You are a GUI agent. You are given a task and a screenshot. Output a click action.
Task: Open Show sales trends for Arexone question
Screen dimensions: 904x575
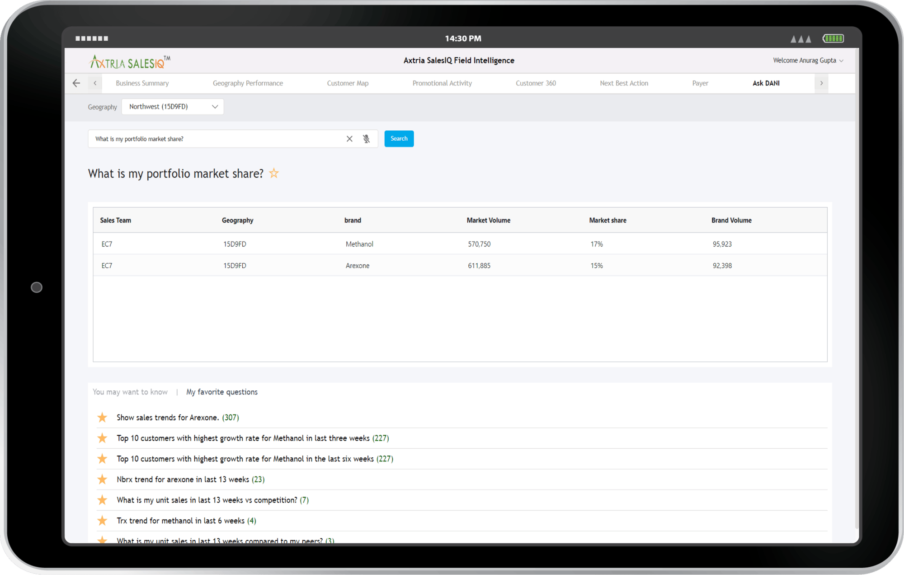coord(178,417)
